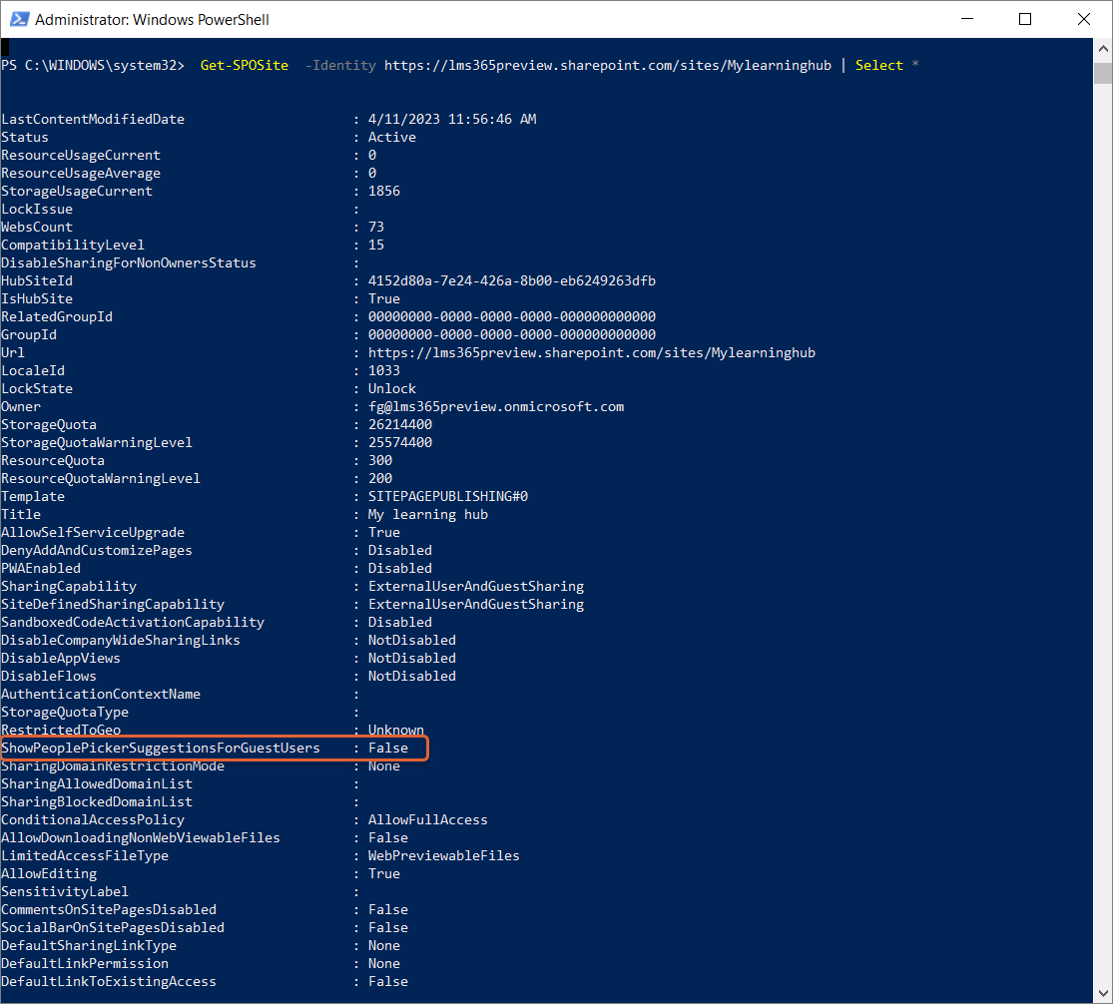Click the AllowFullAccess ConditionalAccessPolicy value
Screen dimensions: 1113x1004
tap(427, 820)
